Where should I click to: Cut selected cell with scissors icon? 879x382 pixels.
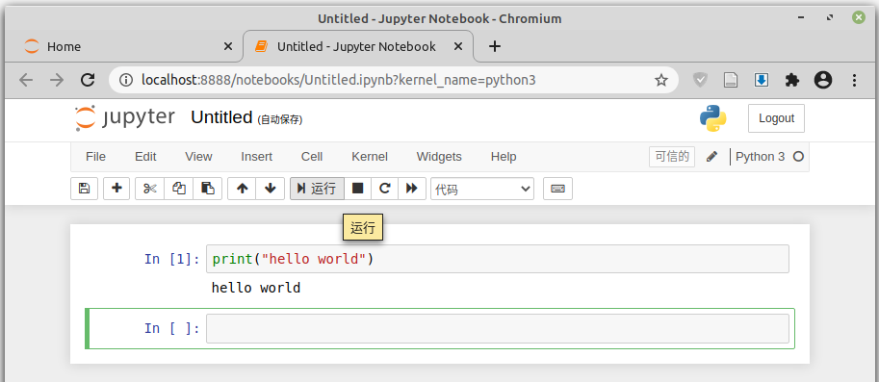pyautogui.click(x=149, y=189)
